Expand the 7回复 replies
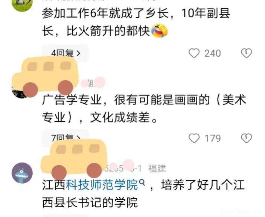265x217 pixels. click(65, 138)
